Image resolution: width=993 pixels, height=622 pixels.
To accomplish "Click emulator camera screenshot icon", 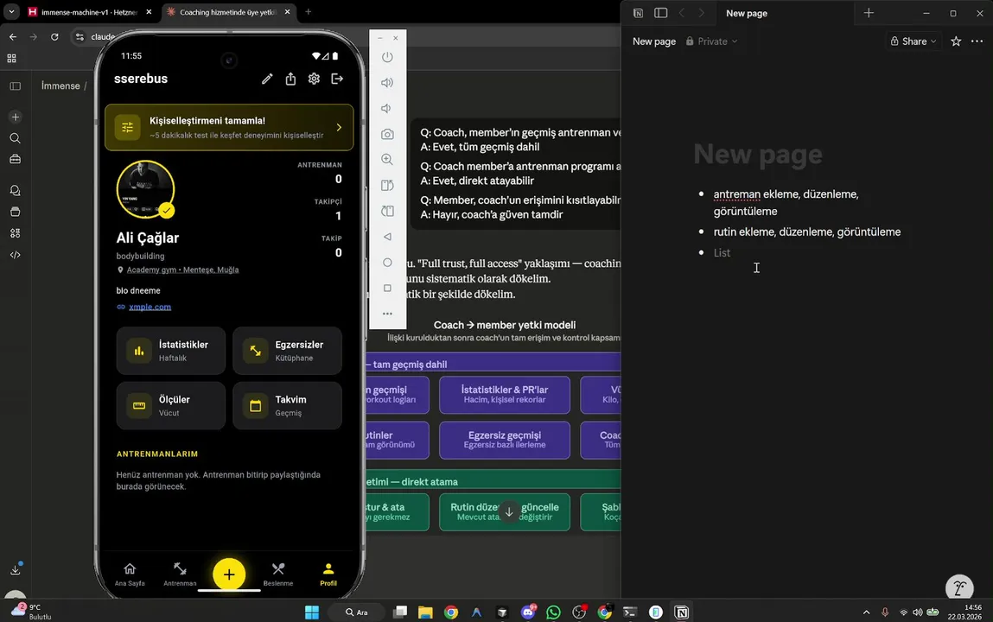I will tap(387, 134).
